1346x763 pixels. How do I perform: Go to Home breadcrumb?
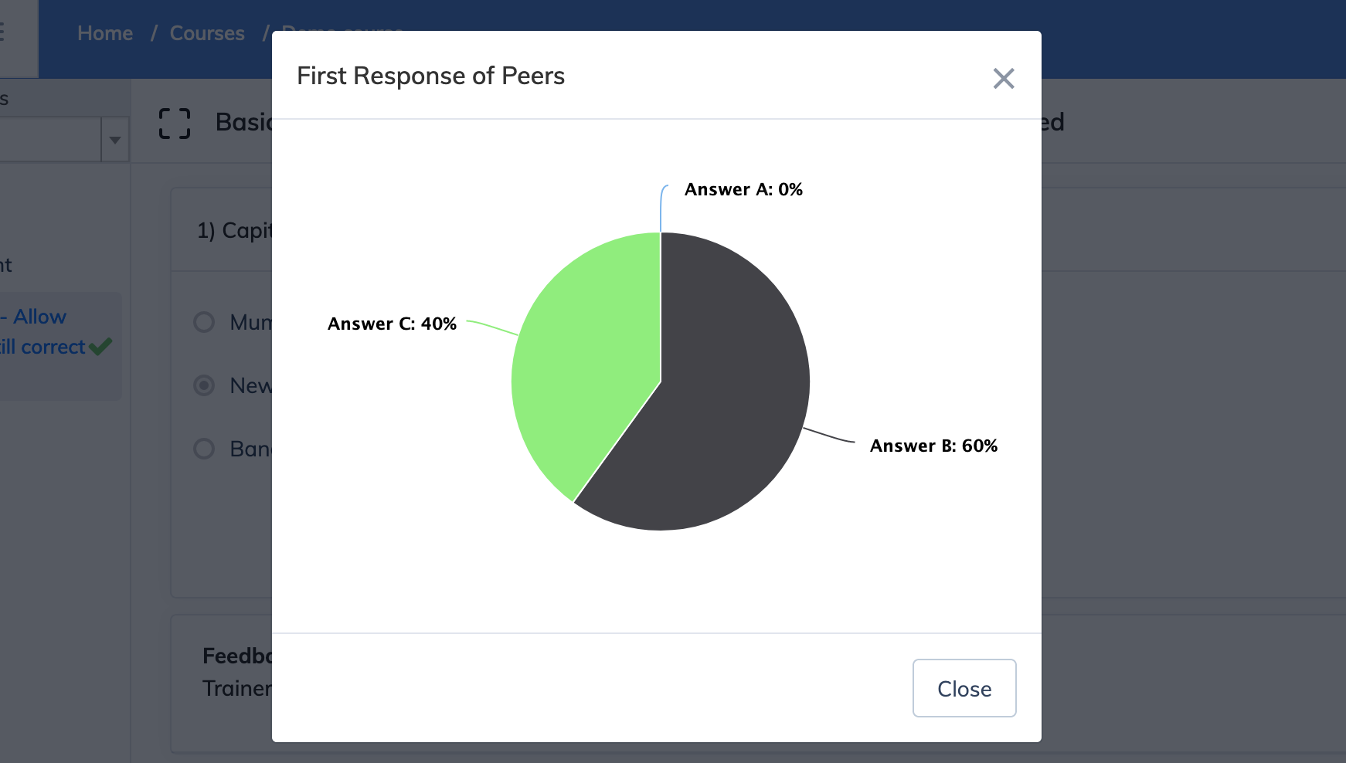105,33
